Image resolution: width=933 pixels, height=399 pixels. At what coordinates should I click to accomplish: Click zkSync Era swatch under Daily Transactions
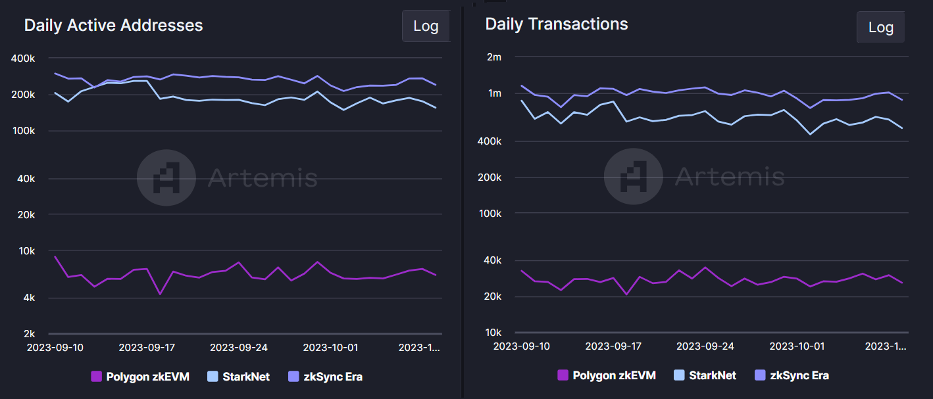[x=761, y=375]
